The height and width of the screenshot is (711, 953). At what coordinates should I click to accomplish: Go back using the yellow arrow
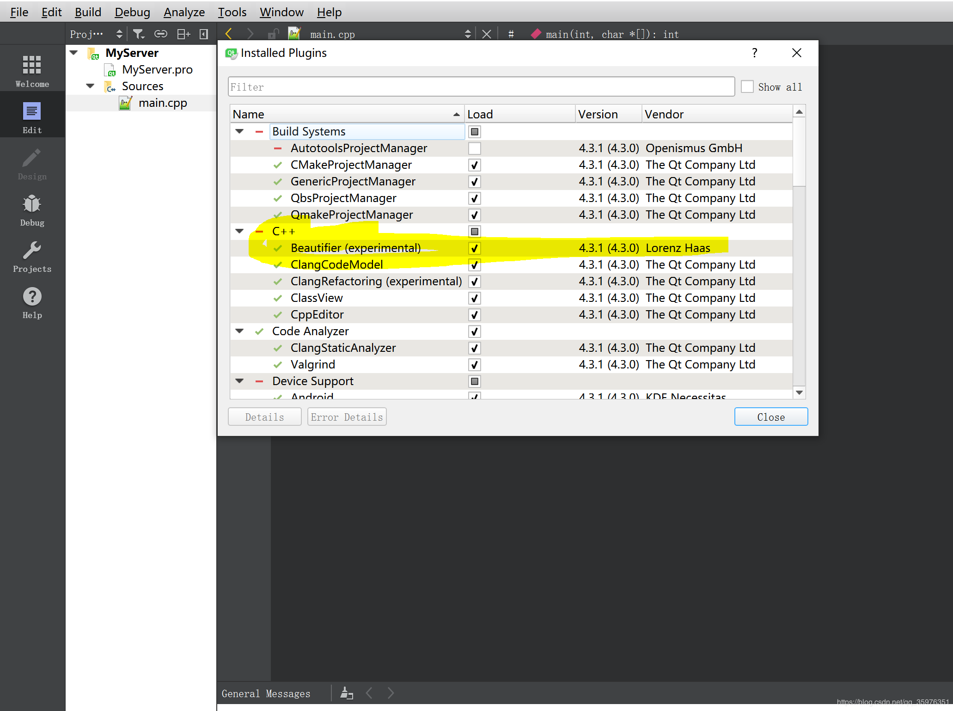pyautogui.click(x=228, y=34)
